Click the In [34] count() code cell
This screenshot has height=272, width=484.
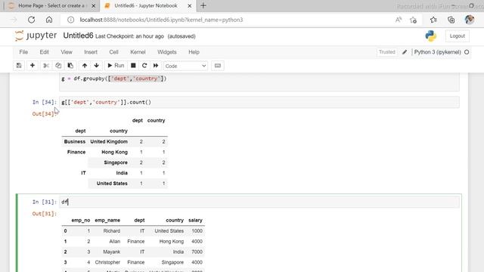click(259, 102)
